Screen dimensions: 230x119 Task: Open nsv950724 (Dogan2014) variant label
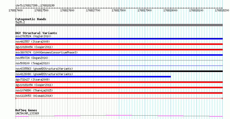pos(32,58)
